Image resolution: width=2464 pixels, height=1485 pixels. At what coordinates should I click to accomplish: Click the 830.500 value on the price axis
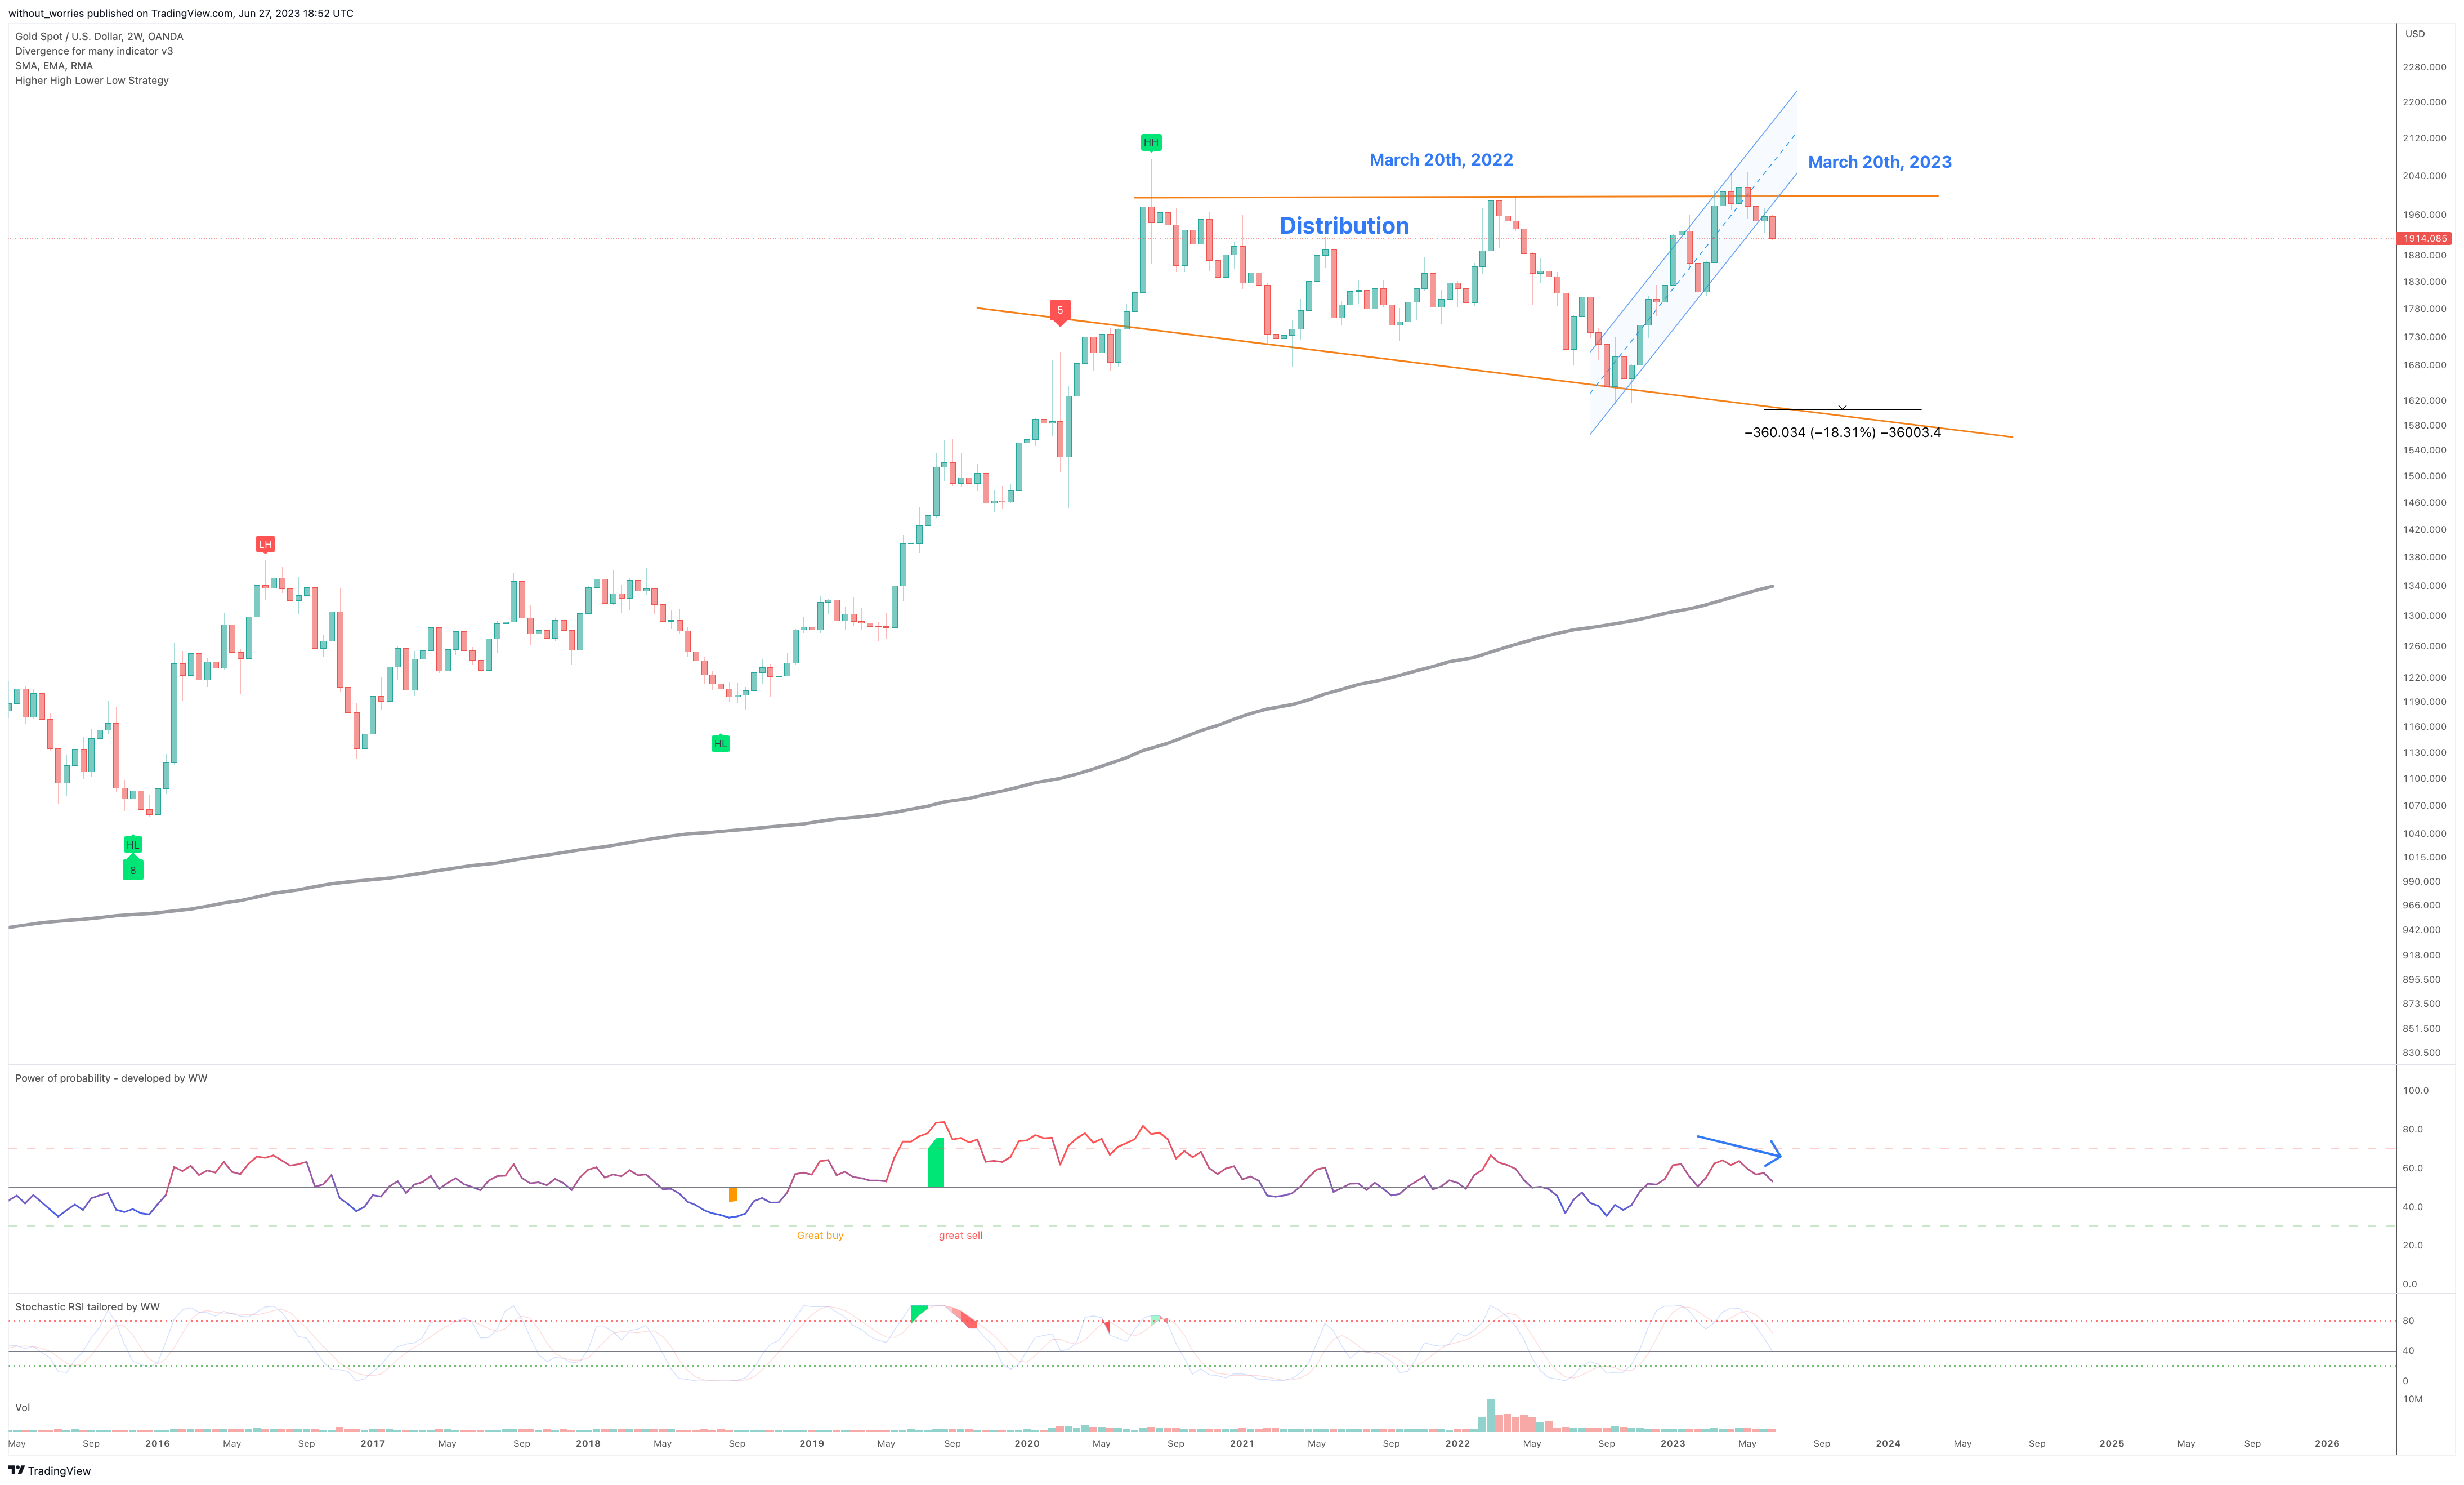coord(2422,1053)
